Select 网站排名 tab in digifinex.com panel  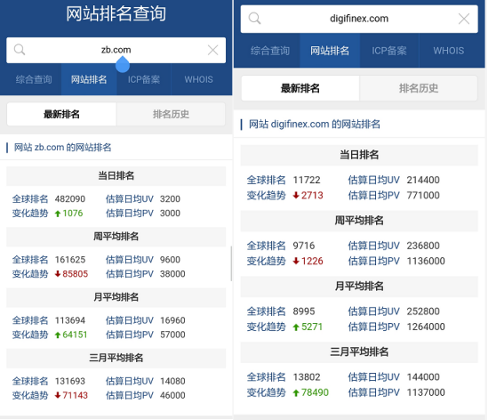pyautogui.click(x=330, y=51)
